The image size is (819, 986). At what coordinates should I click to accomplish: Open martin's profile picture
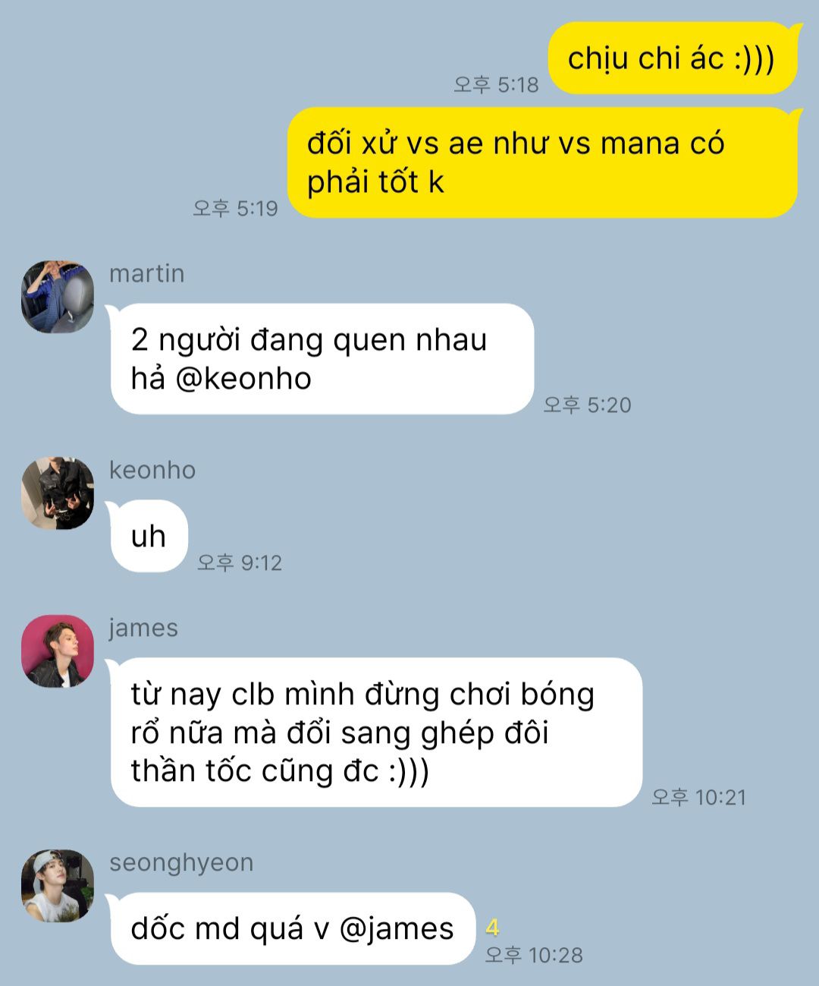[58, 297]
